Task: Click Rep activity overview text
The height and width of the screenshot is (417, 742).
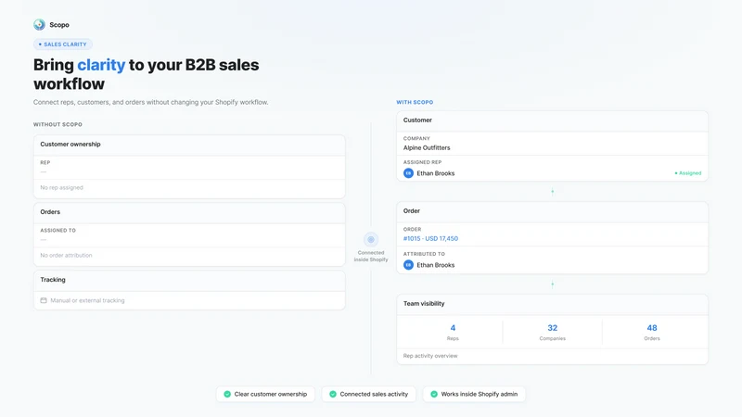Action: click(x=430, y=356)
